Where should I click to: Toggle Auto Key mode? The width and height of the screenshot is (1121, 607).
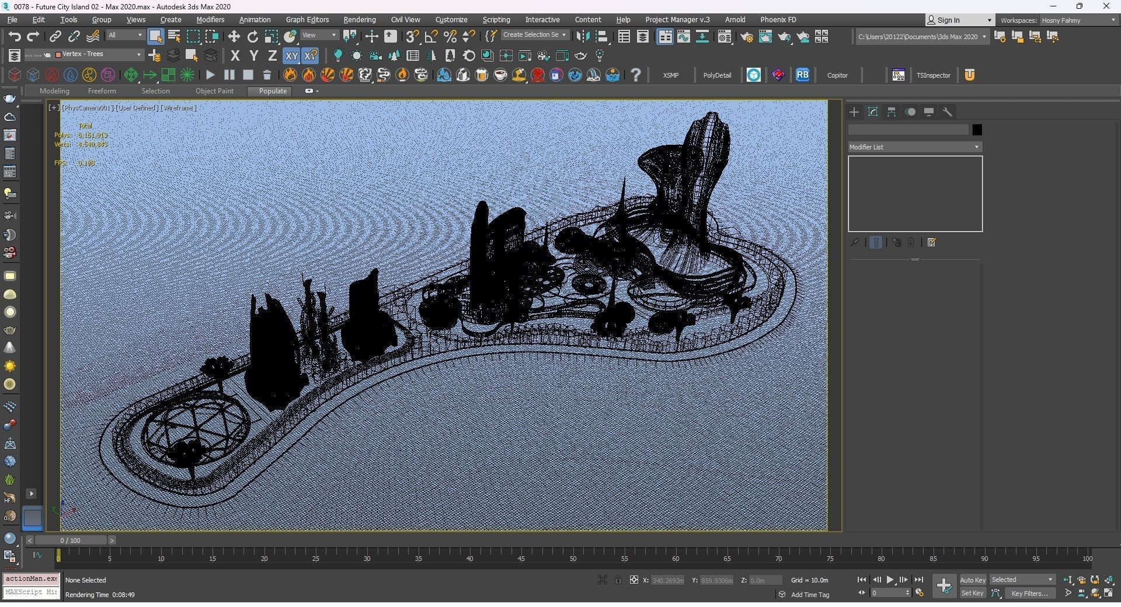tap(973, 580)
